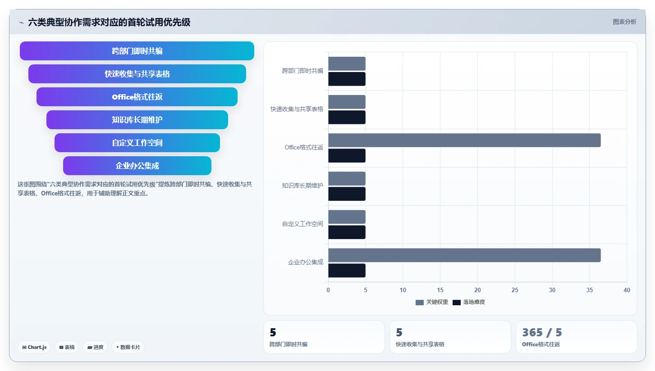The height and width of the screenshot is (371, 655).
Task: Click the 进度 tag icon
Action: [90, 347]
